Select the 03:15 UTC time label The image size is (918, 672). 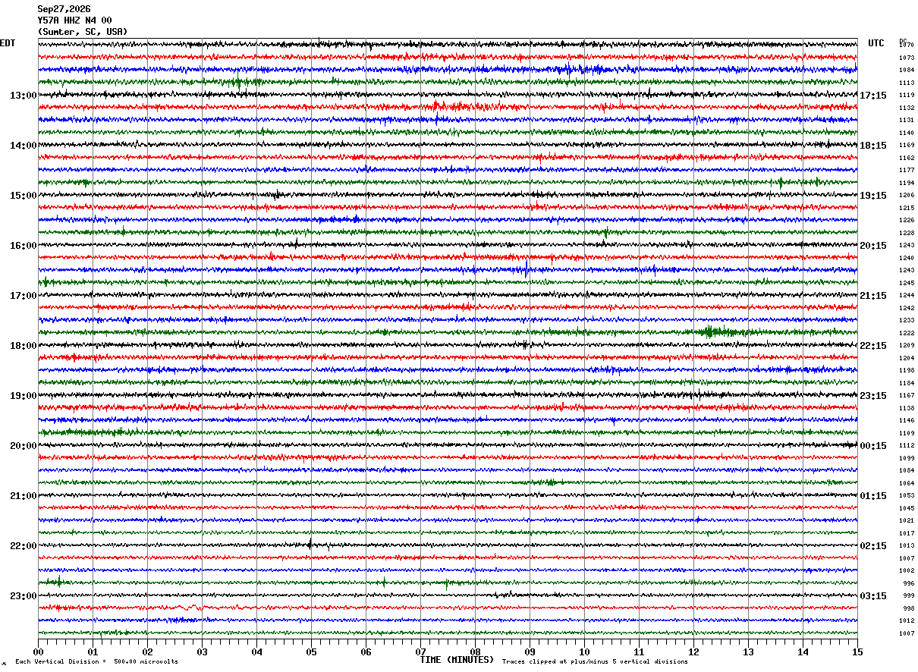pyautogui.click(x=873, y=596)
